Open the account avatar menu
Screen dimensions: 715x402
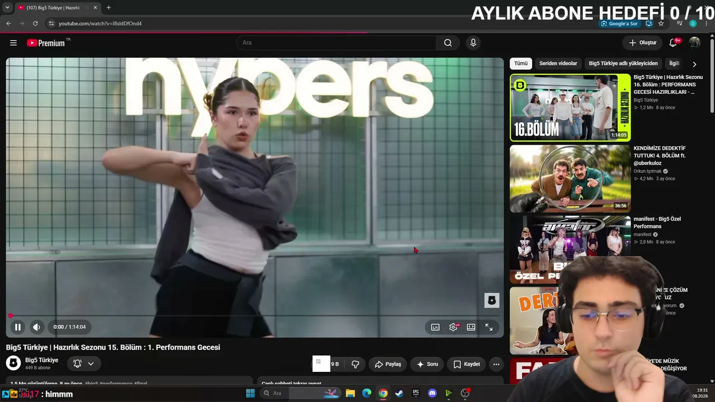pos(694,43)
